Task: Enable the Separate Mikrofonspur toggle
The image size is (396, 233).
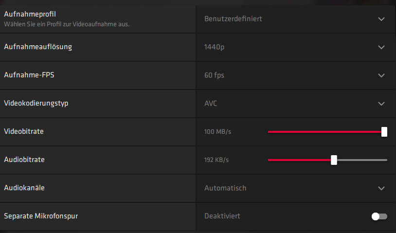Action: coord(379,216)
